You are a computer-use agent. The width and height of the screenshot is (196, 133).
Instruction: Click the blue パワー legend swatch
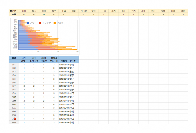click(x=28, y=23)
